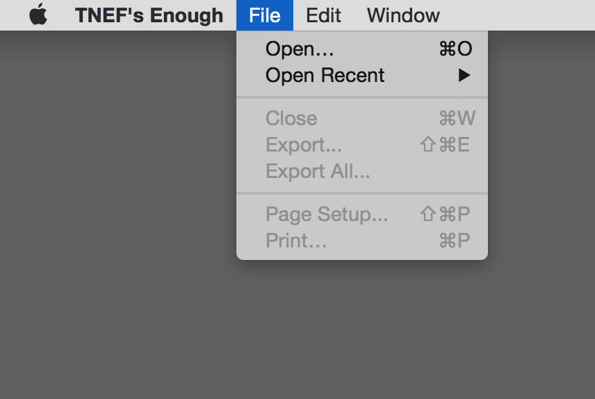Open the Edit menu

pyautogui.click(x=323, y=15)
